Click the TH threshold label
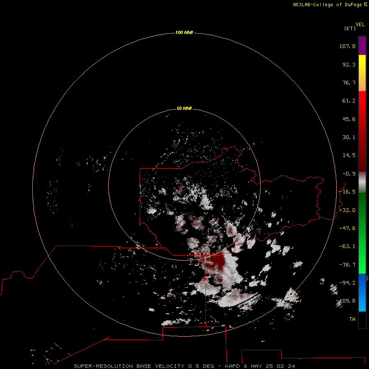Screen dimensions: 369x369 pos(352,319)
